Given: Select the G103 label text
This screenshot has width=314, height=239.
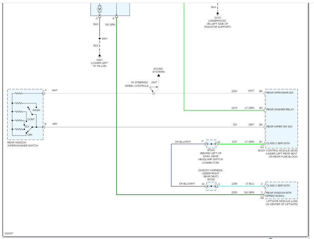Looking at the screenshot, I should click(x=218, y=18).
